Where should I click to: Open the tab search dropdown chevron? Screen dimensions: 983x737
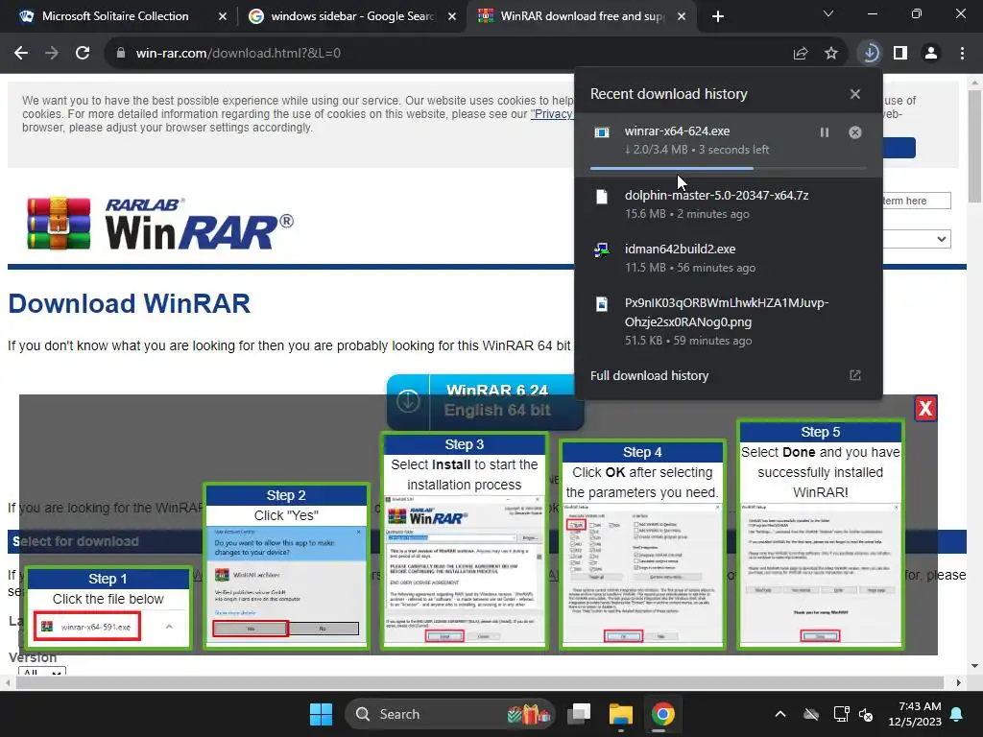828,13
